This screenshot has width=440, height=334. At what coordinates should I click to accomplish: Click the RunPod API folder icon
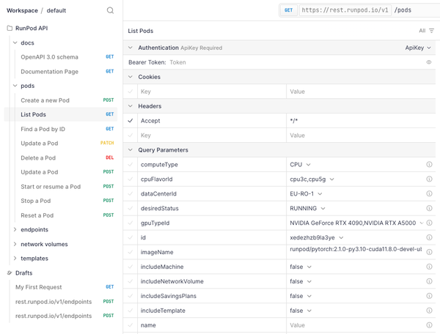coord(10,28)
